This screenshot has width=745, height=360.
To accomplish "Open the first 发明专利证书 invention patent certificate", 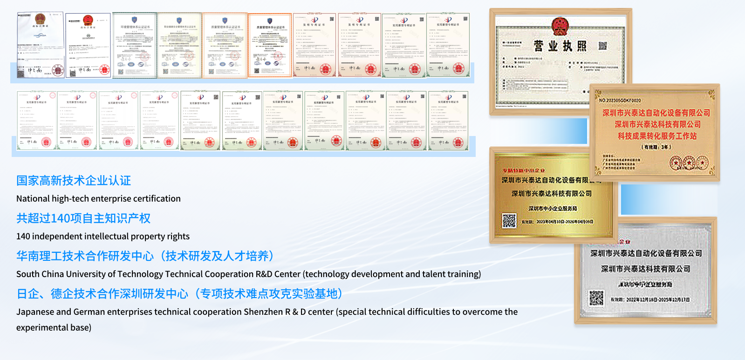I will point(314,45).
